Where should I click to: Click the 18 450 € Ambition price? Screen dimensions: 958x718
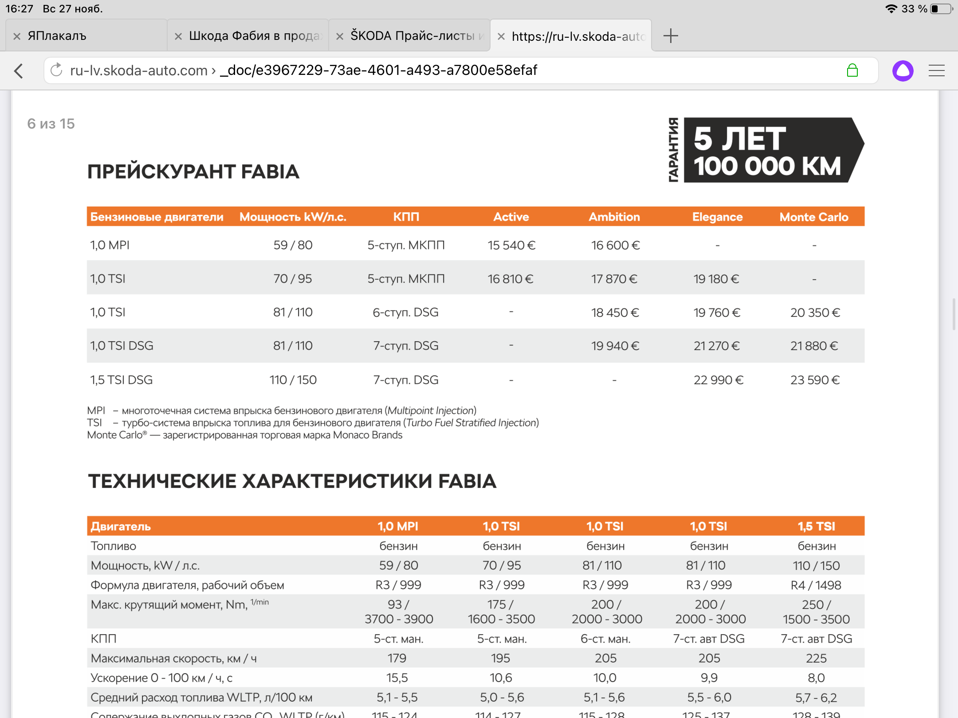[615, 312]
